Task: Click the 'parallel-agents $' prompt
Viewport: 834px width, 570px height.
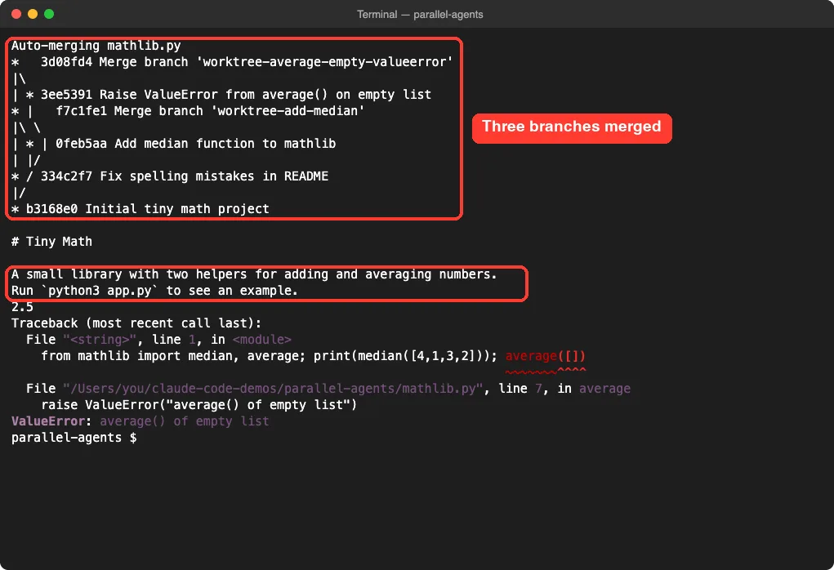Action: coord(74,439)
